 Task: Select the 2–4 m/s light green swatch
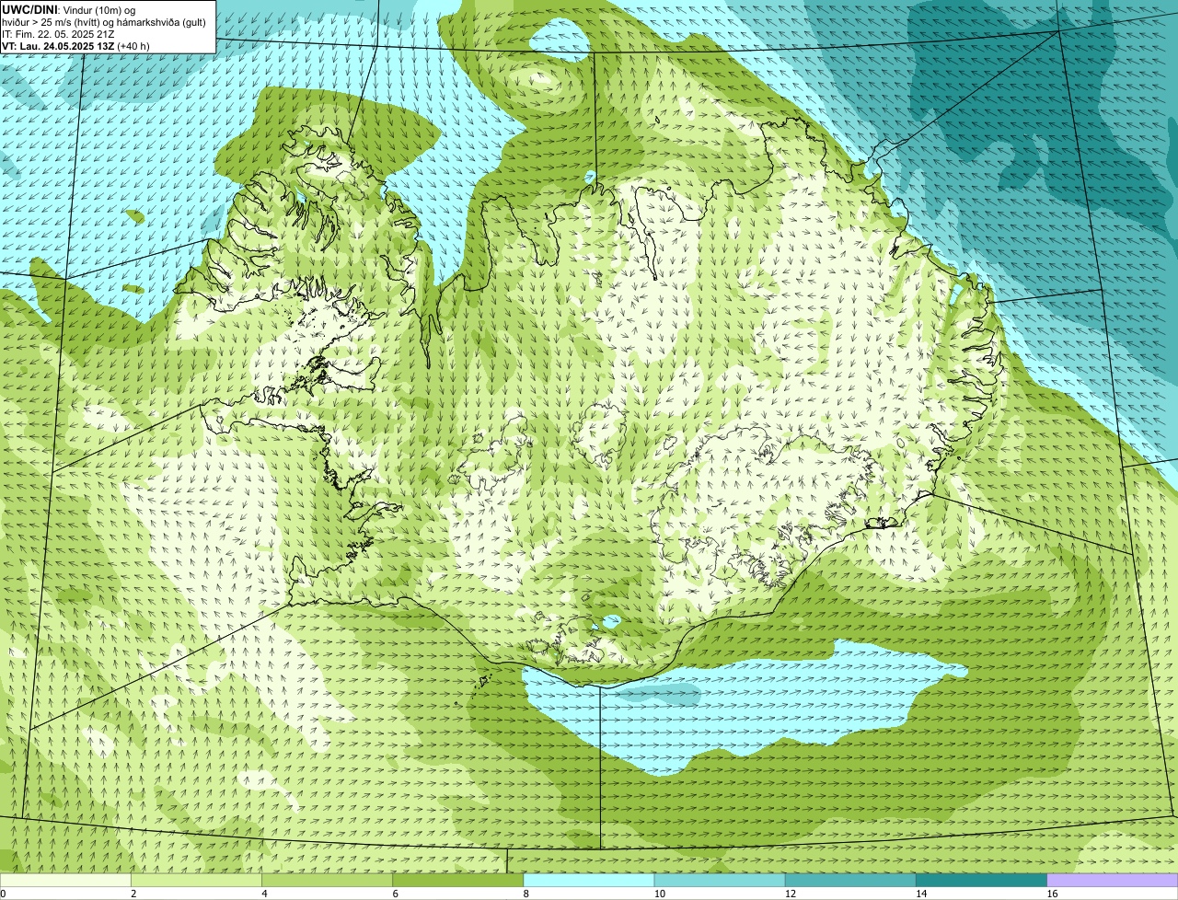click(197, 880)
